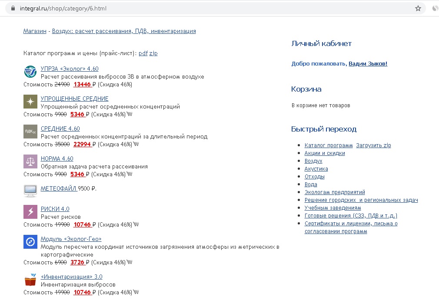Screen dimensions: 439x303
Task: Open user profile Вадим Зыков
Action: tap(368, 64)
